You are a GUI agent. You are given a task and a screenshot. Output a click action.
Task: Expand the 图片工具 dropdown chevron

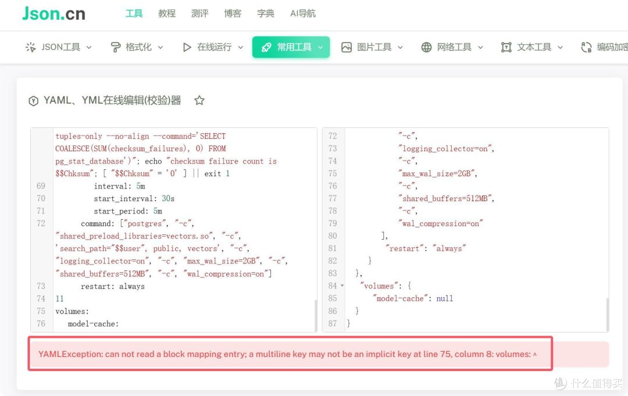point(400,47)
